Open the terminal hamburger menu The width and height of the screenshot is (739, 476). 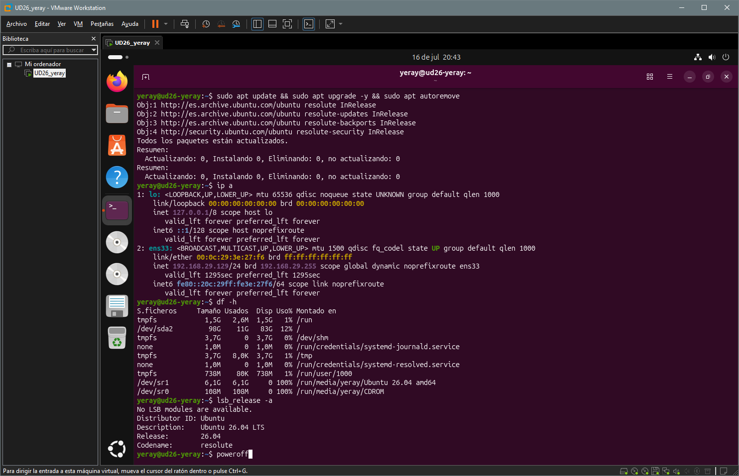tap(670, 77)
